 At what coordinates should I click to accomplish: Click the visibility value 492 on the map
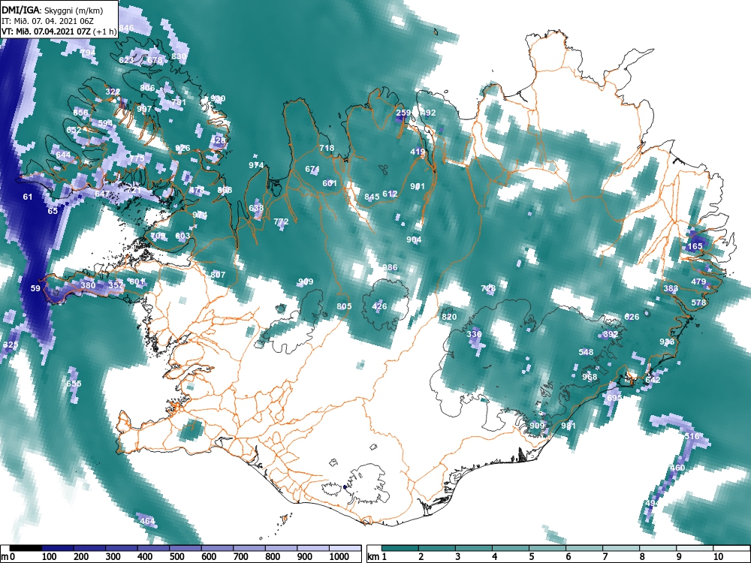coord(428,113)
